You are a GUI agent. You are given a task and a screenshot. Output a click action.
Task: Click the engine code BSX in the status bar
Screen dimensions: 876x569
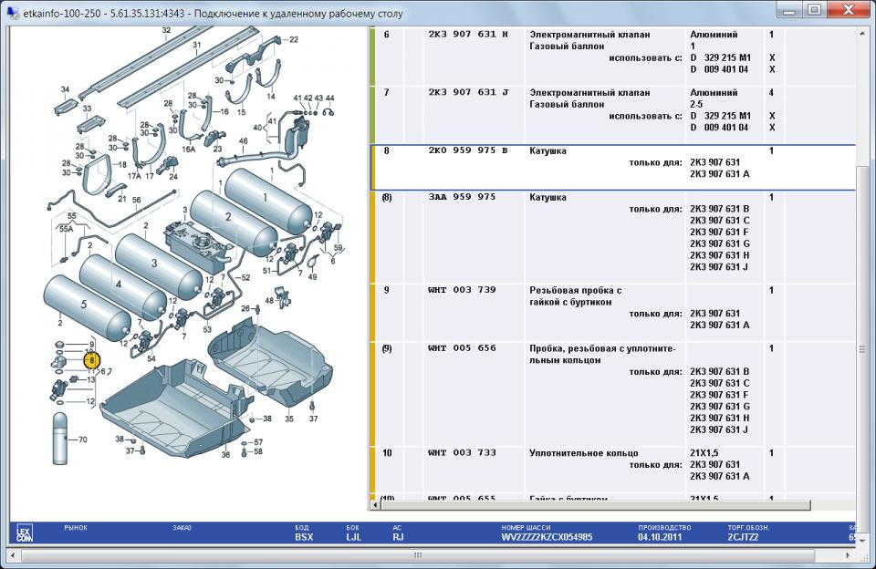click(x=304, y=537)
